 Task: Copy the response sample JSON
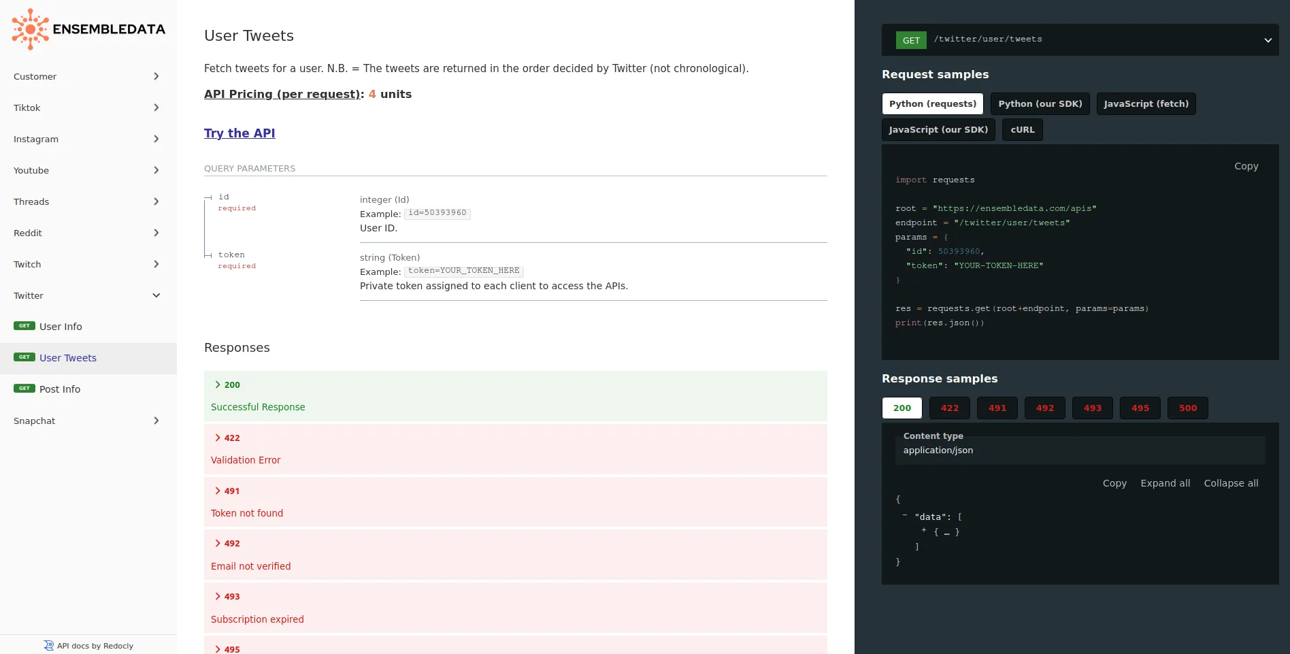1114,483
